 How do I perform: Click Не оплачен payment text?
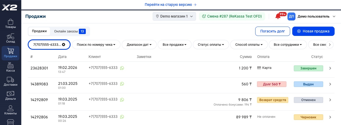266,117
